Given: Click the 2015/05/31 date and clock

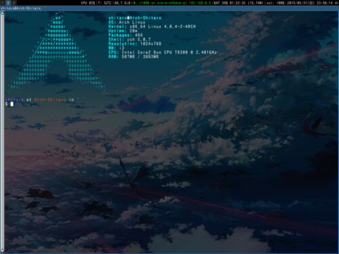Looking at the screenshot, I should tap(310, 3).
